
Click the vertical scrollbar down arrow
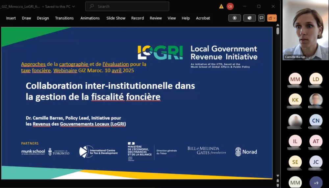click(x=278, y=176)
